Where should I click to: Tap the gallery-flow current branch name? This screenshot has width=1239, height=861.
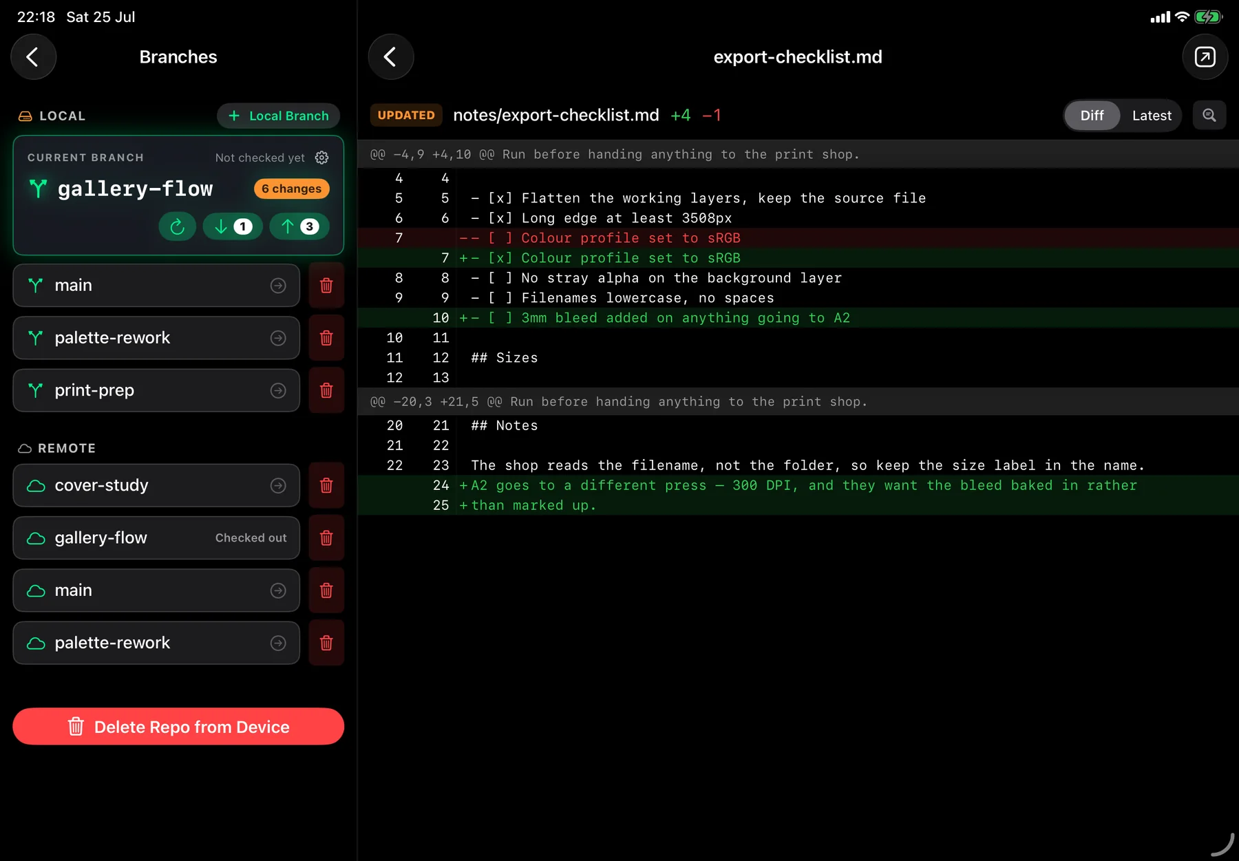click(135, 189)
